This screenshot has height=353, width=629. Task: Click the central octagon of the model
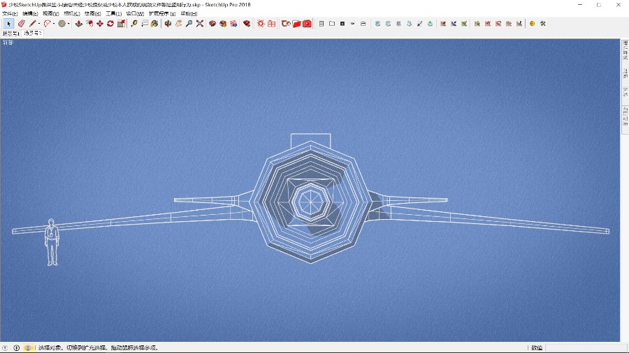[310, 202]
